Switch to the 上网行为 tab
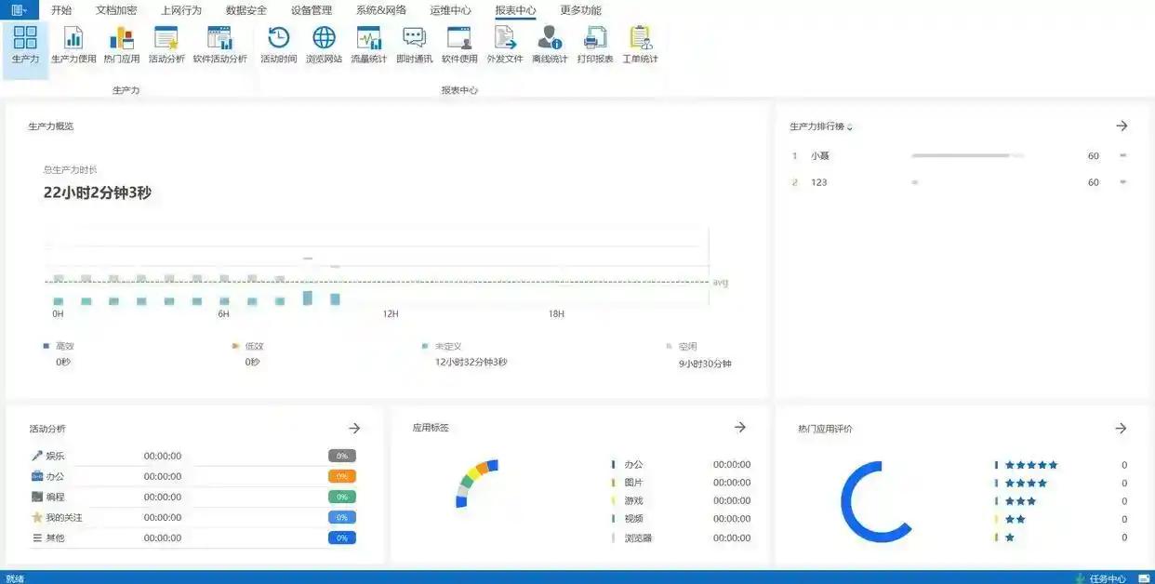The width and height of the screenshot is (1155, 584). click(181, 10)
